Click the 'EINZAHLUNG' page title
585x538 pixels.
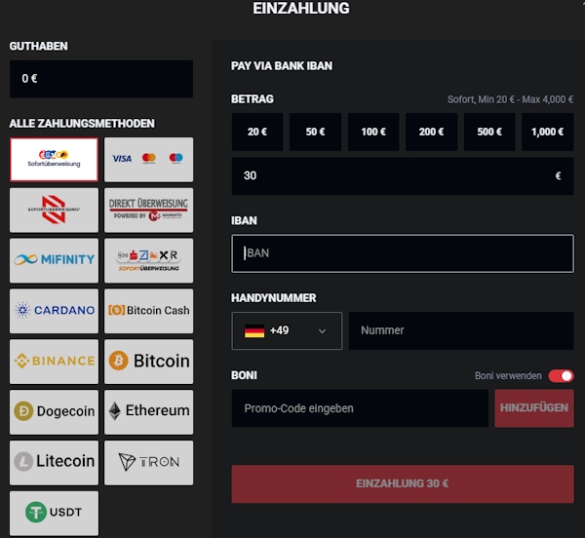[x=301, y=8]
